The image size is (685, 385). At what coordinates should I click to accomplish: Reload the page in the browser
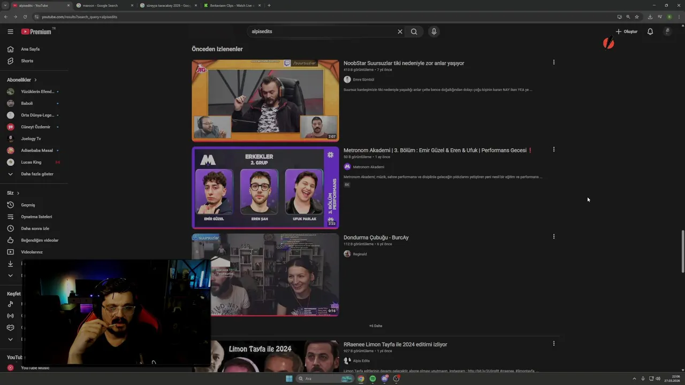click(25, 17)
